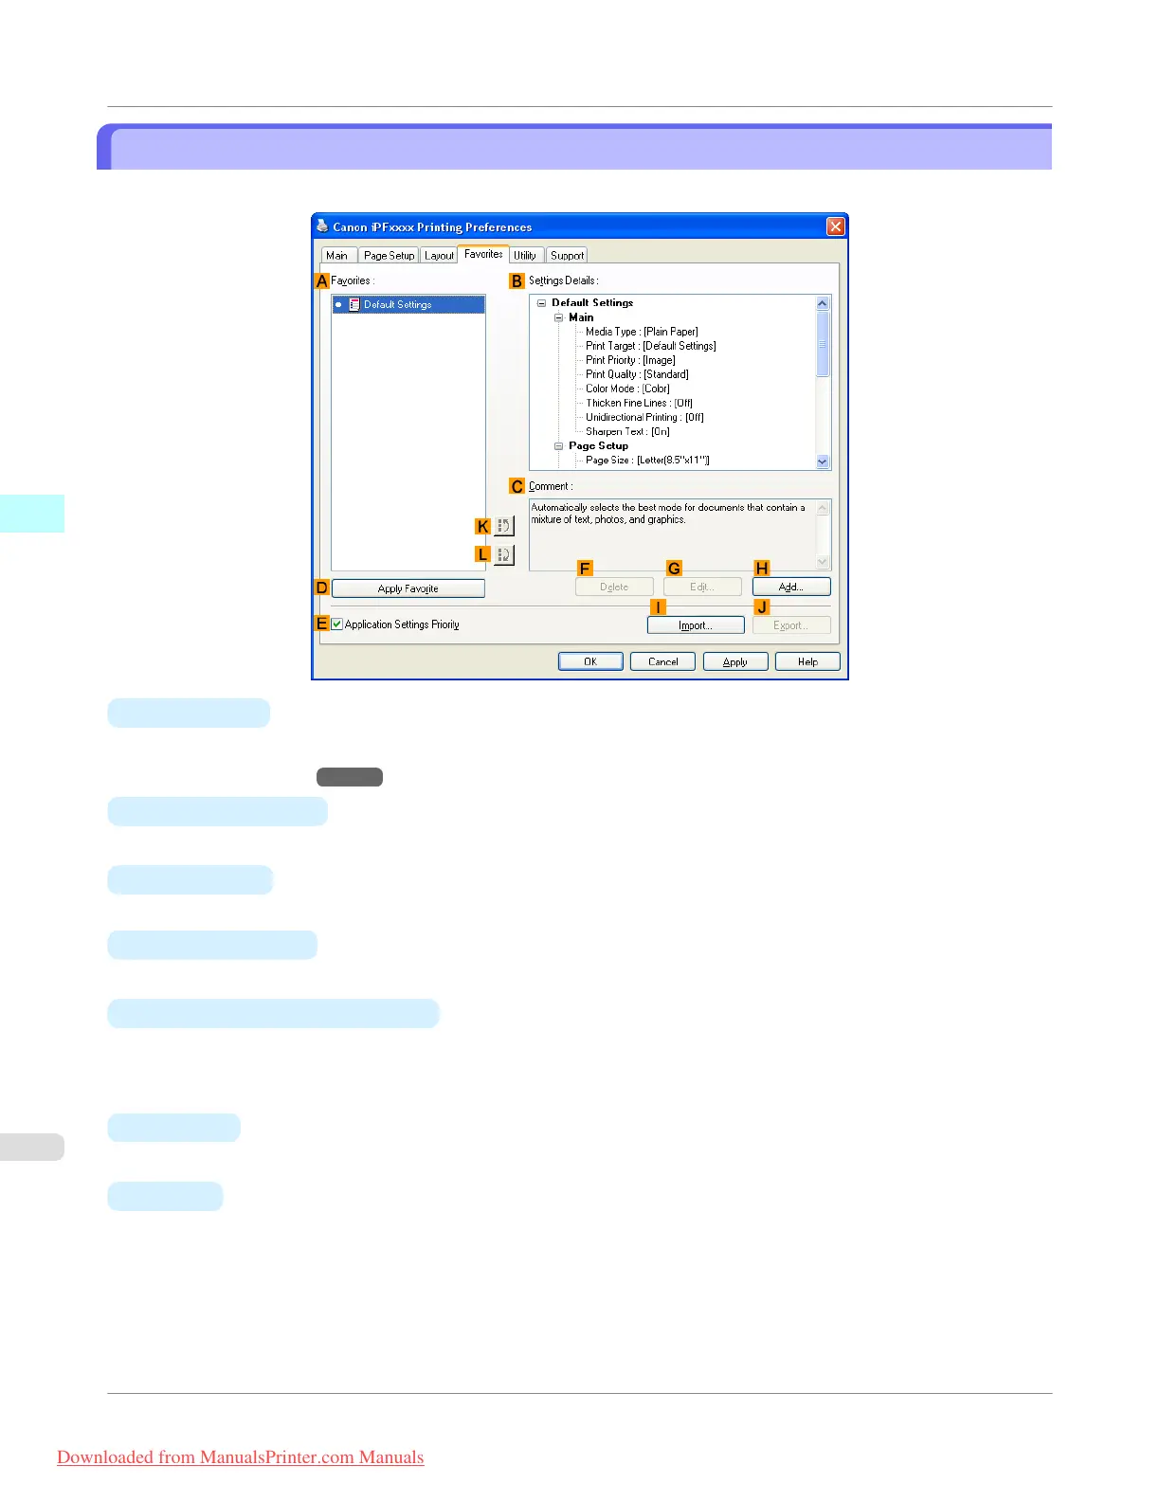Screen dimensions: 1160x1501
Task: Click the Export... button
Action: [x=791, y=625]
